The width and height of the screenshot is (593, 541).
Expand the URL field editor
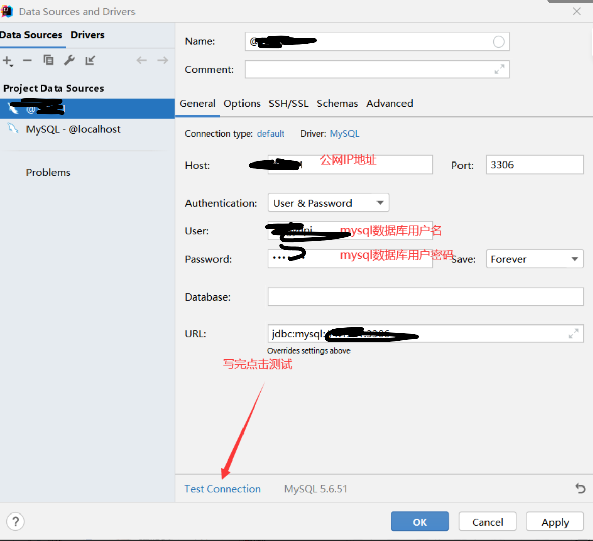[573, 334]
